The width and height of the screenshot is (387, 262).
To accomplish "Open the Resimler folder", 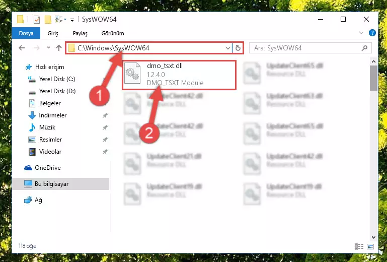I will 45,140.
